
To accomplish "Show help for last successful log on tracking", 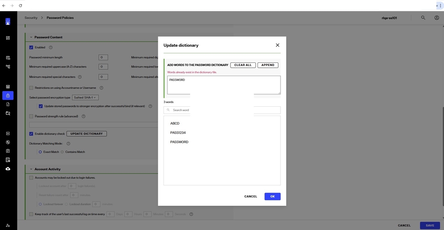I will [191, 214].
